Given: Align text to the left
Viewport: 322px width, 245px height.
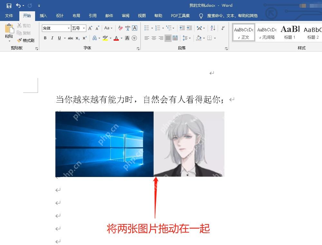Looking at the screenshot, I should [x=147, y=38].
